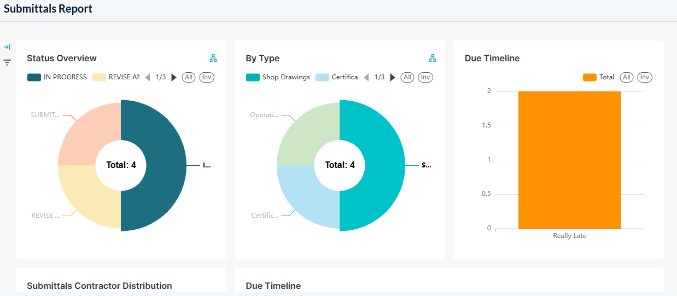
Task: Go to previous legend page in Status Overview
Action: click(x=147, y=77)
